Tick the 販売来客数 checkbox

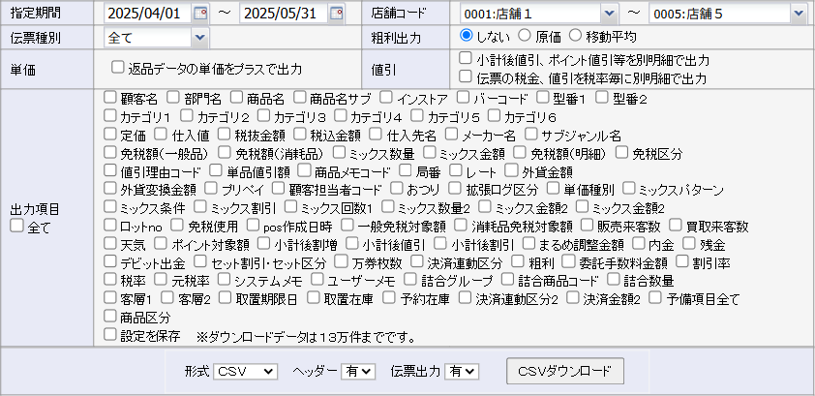coord(587,225)
